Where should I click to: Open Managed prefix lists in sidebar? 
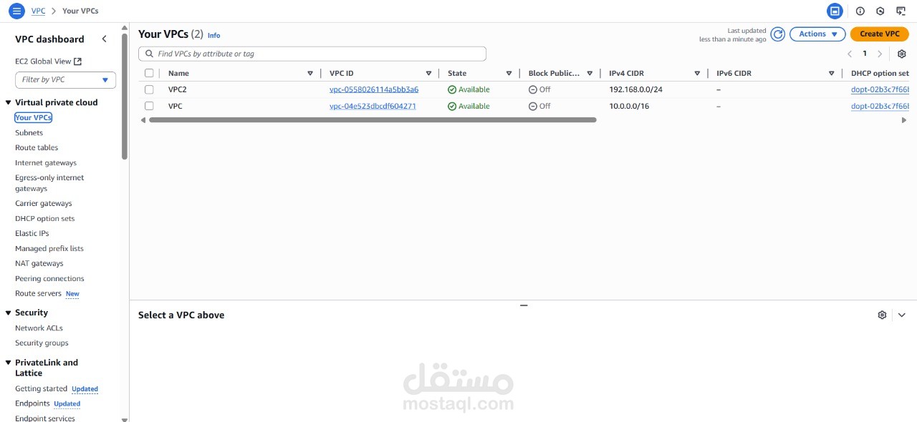pos(49,248)
